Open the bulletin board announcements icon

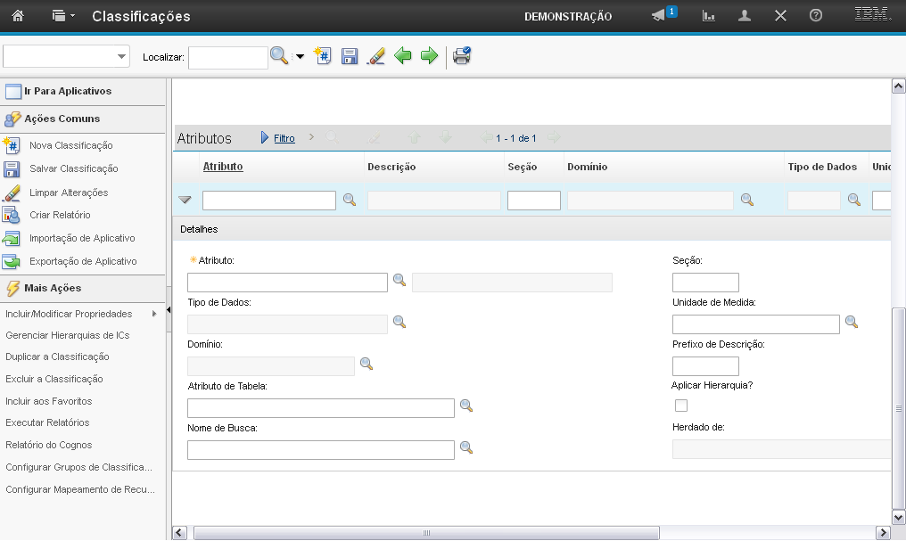[x=660, y=16]
